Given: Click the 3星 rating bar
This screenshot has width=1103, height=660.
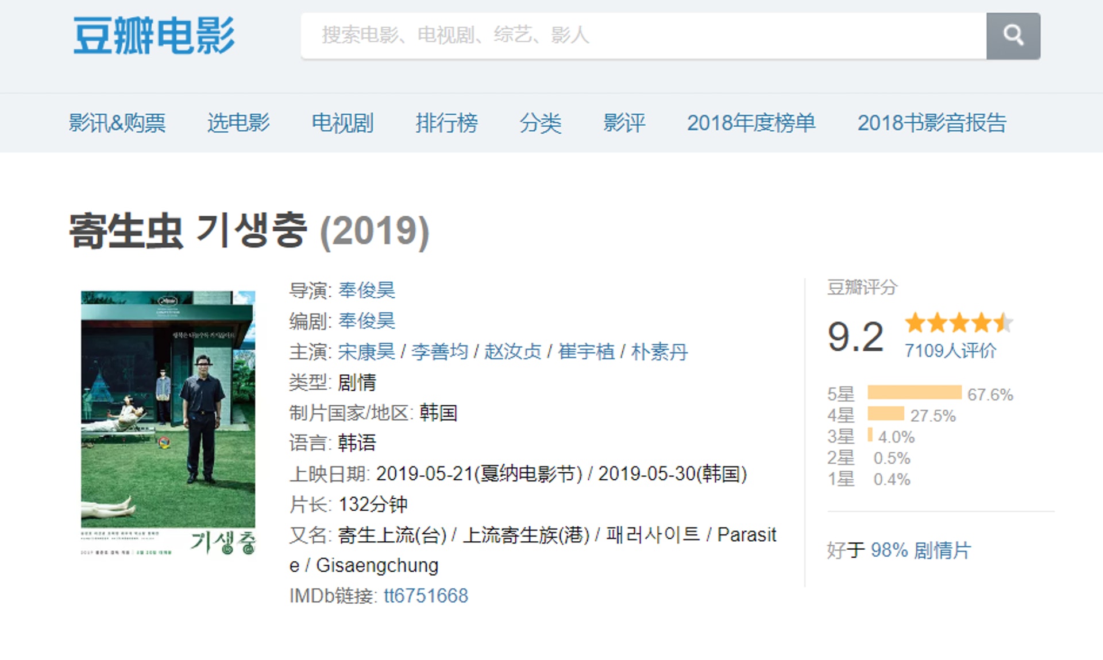Looking at the screenshot, I should pos(870,435).
